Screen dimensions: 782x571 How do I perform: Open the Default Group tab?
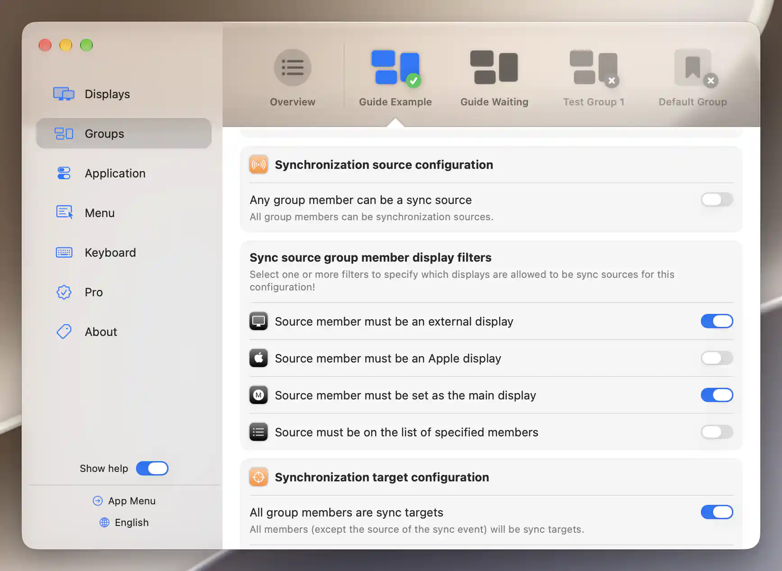click(692, 78)
